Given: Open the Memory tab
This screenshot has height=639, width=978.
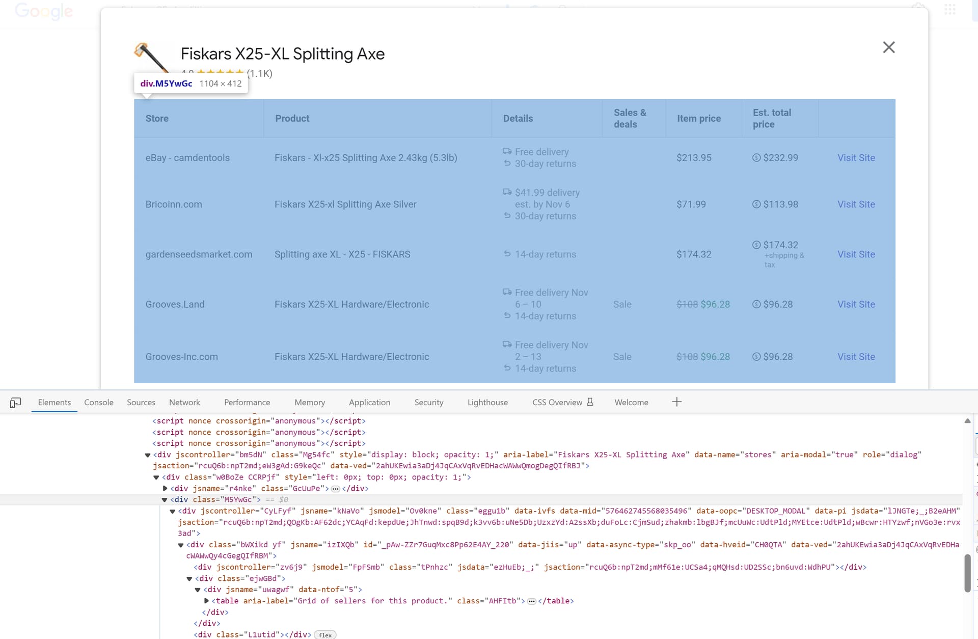Looking at the screenshot, I should coord(310,402).
